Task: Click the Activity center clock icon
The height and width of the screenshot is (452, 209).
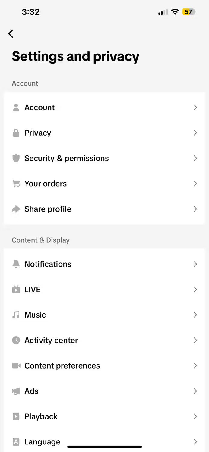Action: point(16,340)
